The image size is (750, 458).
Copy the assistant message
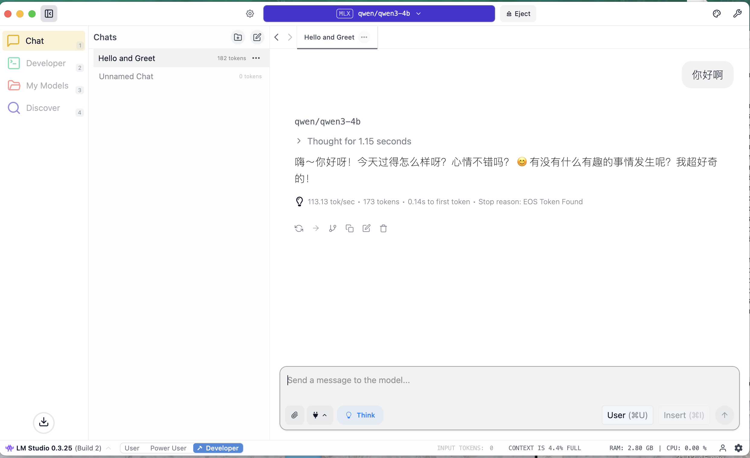(x=349, y=228)
